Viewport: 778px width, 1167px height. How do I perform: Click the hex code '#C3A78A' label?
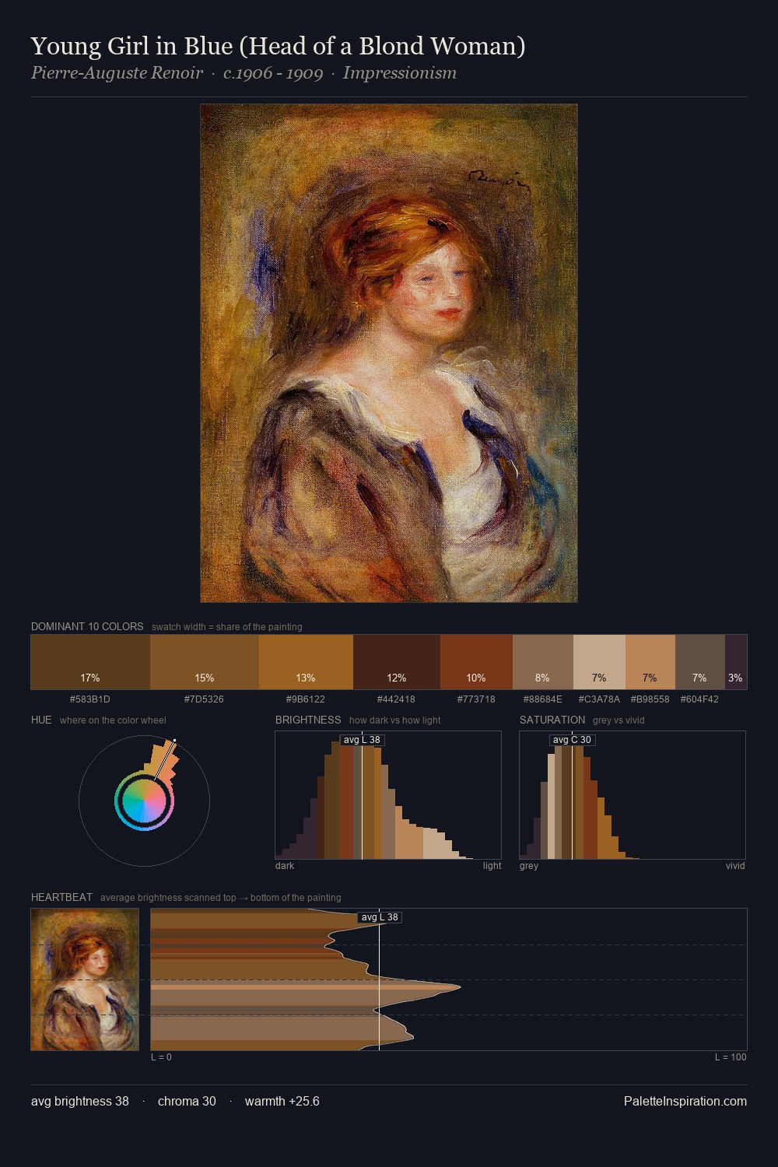pyautogui.click(x=599, y=699)
